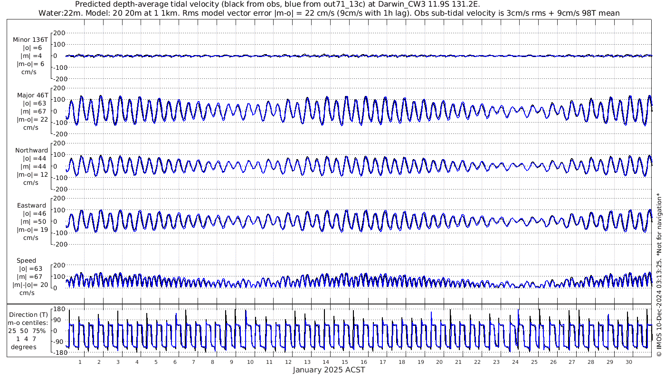Screen dimensions: 665x380
Task: Click day "2" on the date axis
Action: click(99, 362)
